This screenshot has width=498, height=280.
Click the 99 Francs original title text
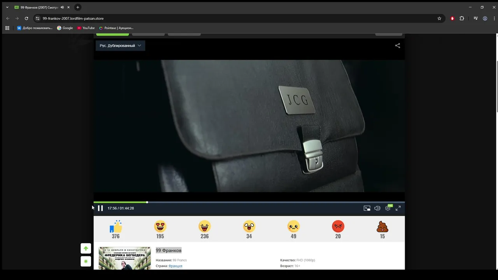click(180, 260)
